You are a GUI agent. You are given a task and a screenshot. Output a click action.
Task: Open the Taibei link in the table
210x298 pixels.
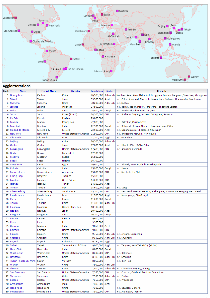13,245
